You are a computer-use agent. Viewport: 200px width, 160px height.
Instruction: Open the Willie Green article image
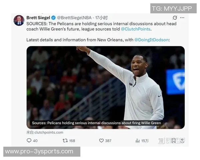tap(106, 88)
